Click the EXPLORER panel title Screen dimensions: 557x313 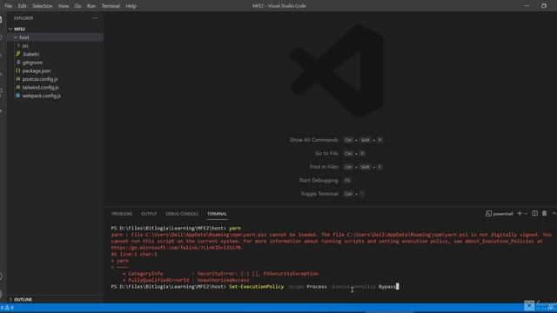(x=23, y=18)
